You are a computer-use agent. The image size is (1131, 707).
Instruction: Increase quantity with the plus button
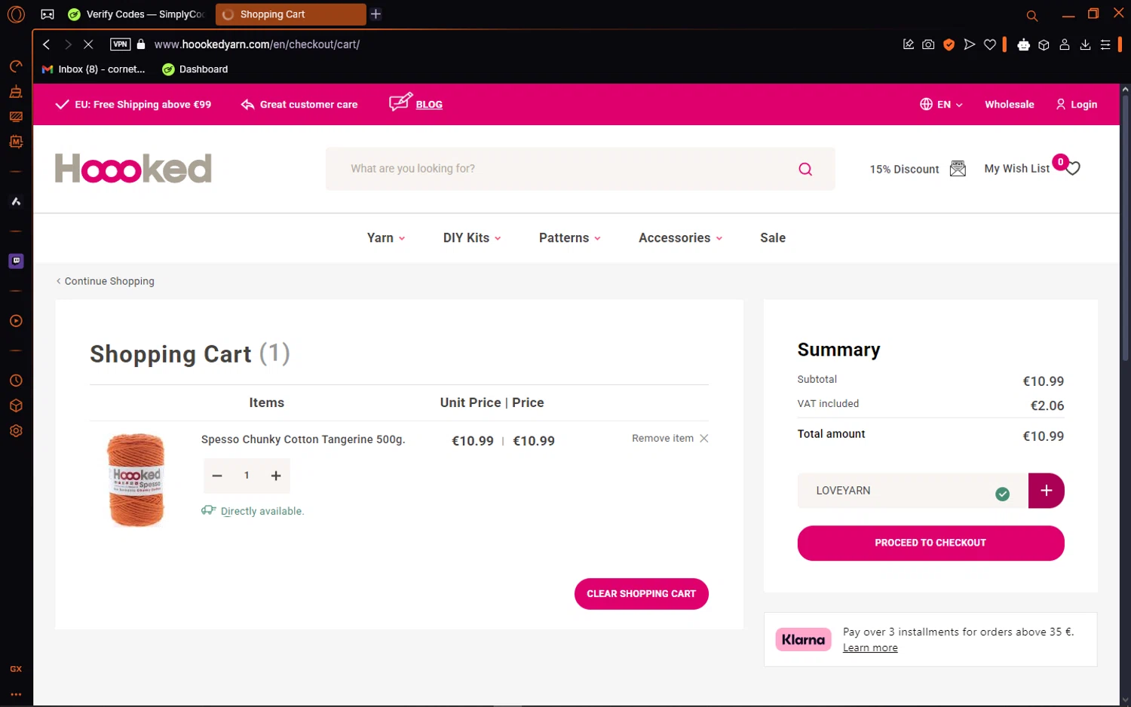tap(276, 476)
